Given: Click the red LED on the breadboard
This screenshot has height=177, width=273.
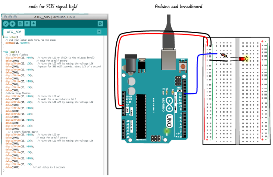Looking at the screenshot, I should point(242,59).
